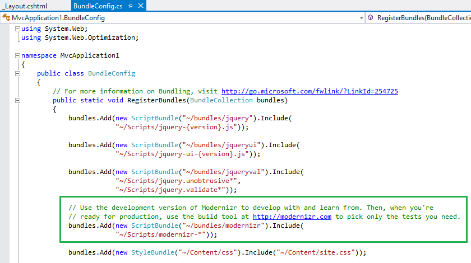Viewport: 471px width, 263px height.
Task: Click the "~/Scripts/jquery-{version}.js" string
Action: [176, 127]
